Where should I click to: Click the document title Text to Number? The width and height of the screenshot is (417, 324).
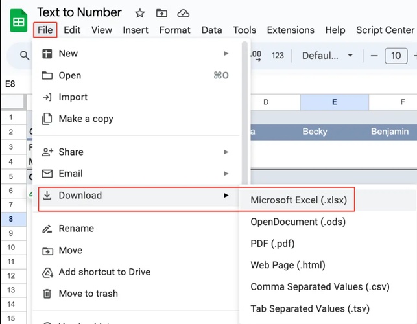pos(79,12)
